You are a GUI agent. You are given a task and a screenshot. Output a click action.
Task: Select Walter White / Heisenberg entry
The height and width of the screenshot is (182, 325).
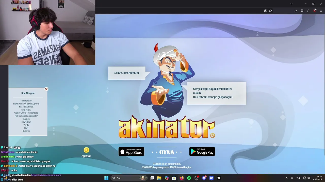pos(26,113)
